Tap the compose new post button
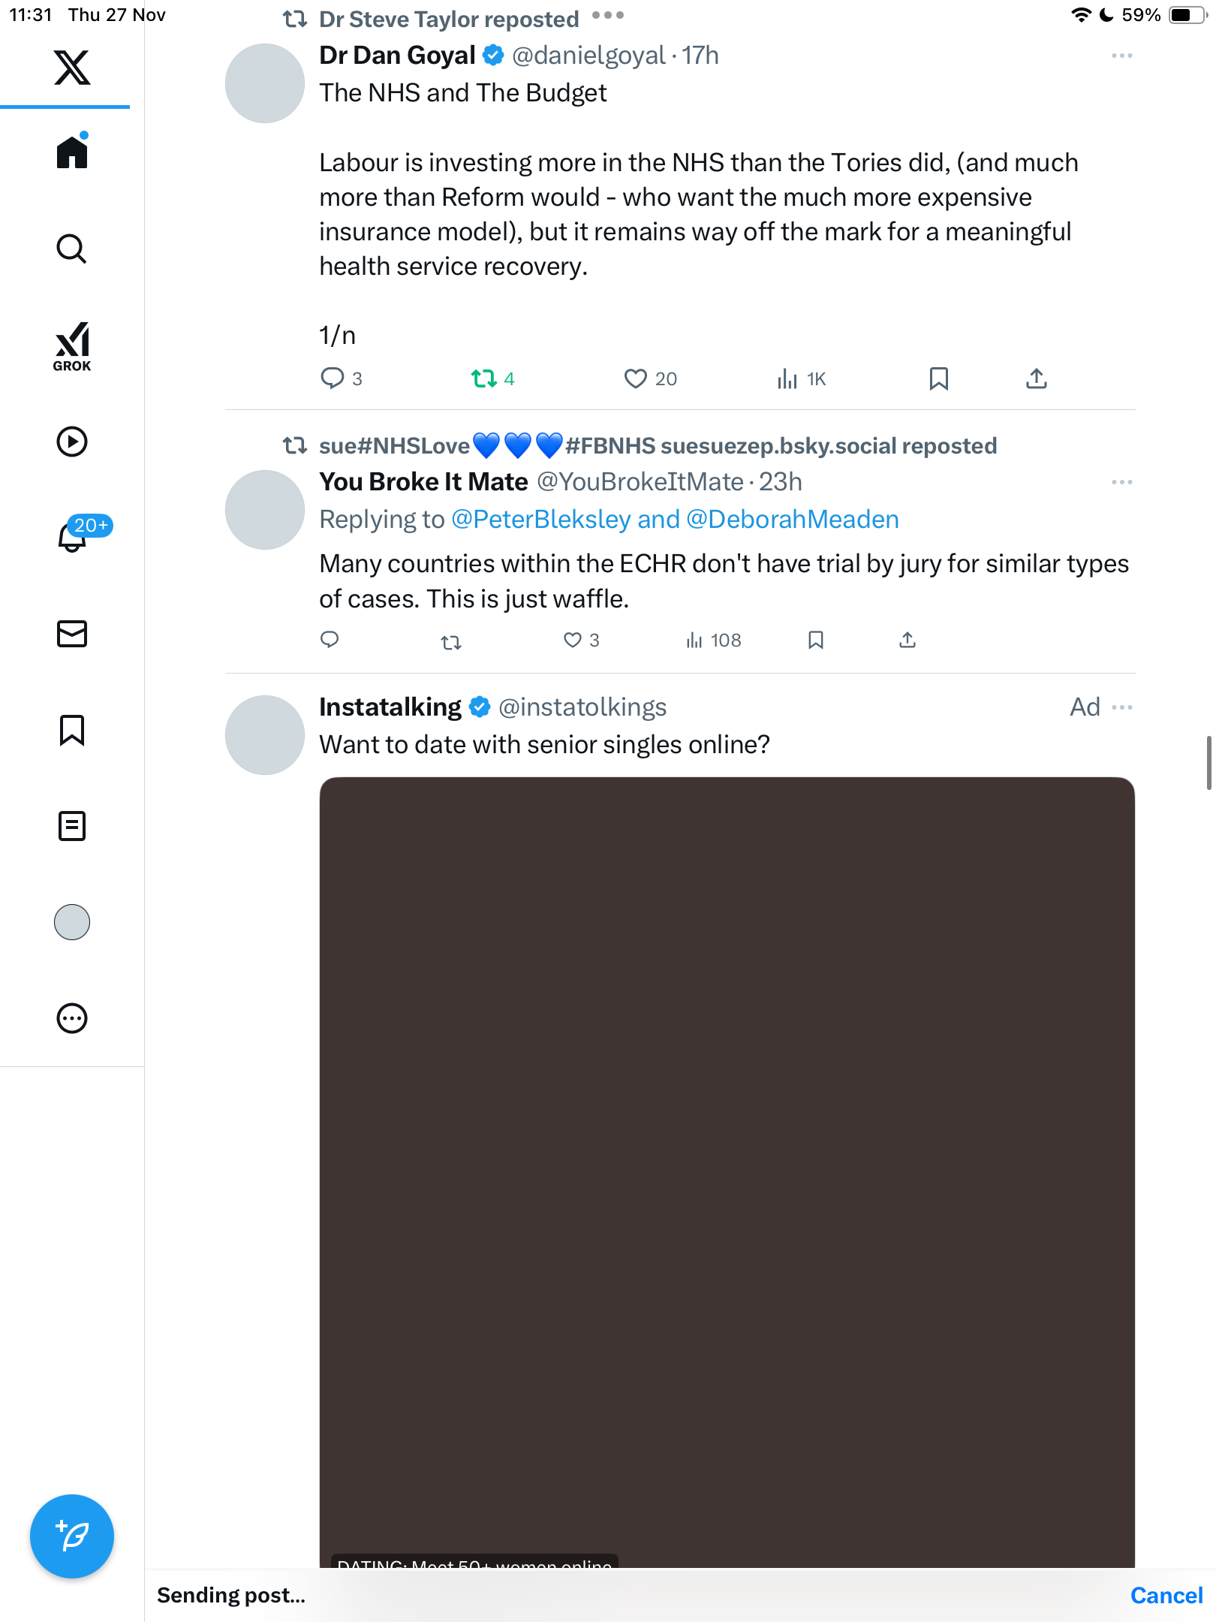 (72, 1536)
